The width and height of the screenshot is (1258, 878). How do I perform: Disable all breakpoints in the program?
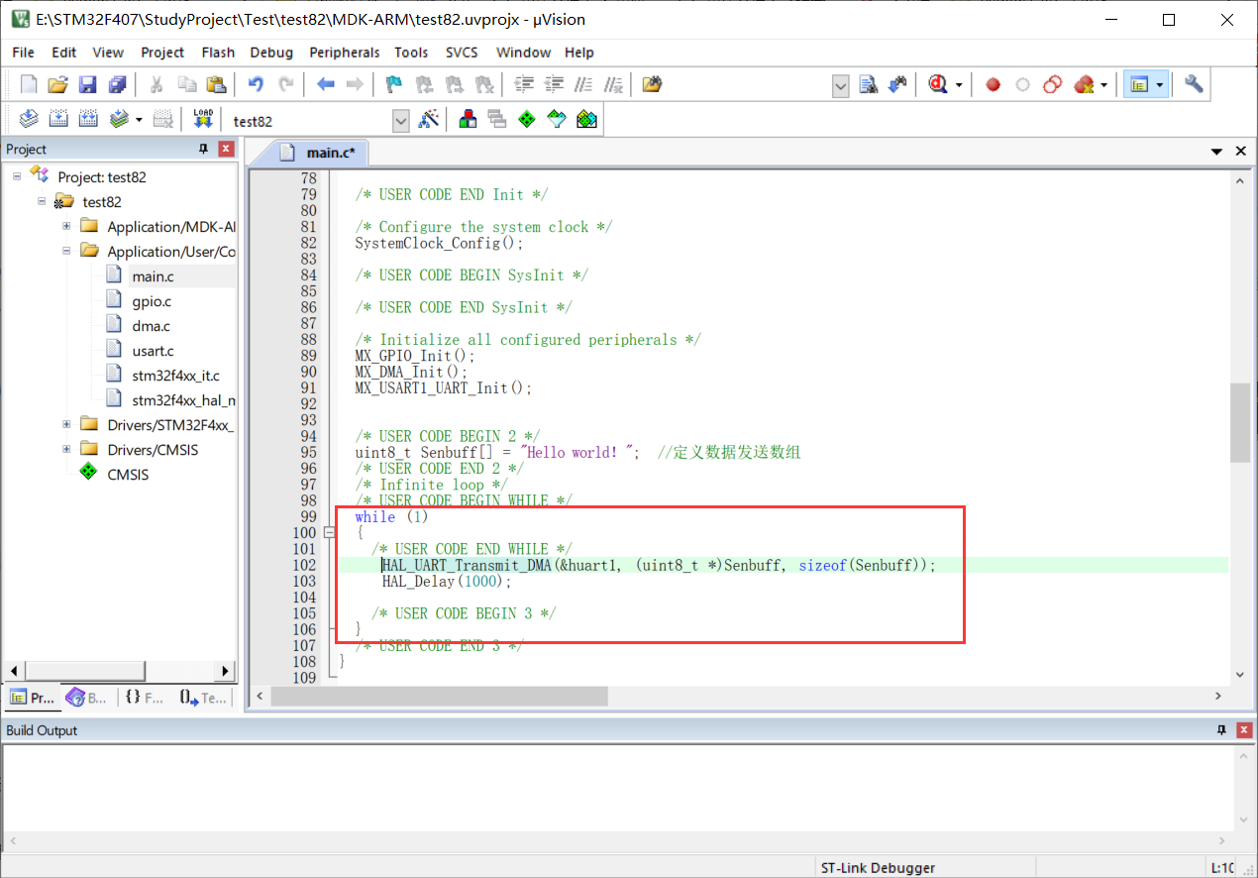(1052, 84)
